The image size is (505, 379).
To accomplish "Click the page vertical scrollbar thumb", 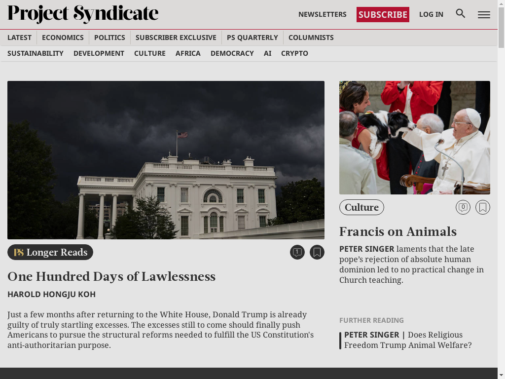I will (501, 27).
